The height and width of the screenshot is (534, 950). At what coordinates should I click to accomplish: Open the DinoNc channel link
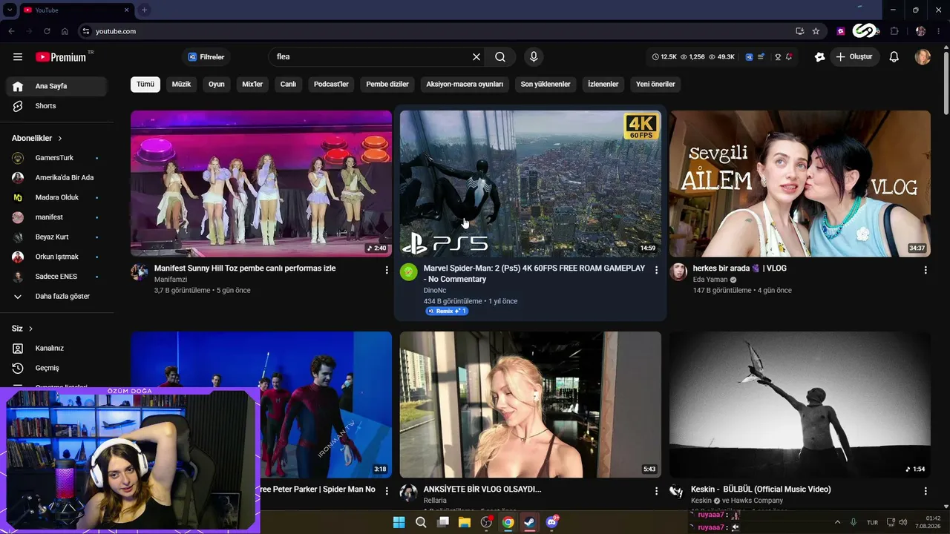point(435,291)
